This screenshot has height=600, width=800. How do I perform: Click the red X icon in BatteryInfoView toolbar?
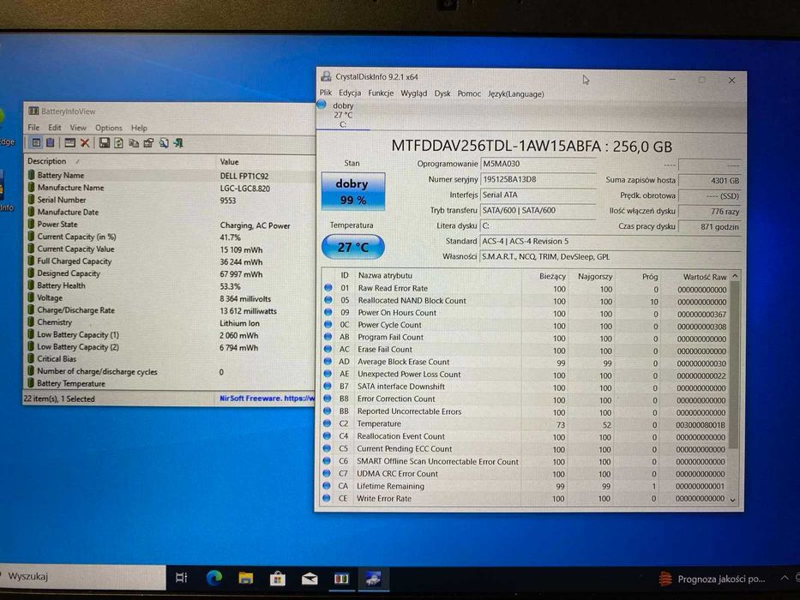point(85,143)
